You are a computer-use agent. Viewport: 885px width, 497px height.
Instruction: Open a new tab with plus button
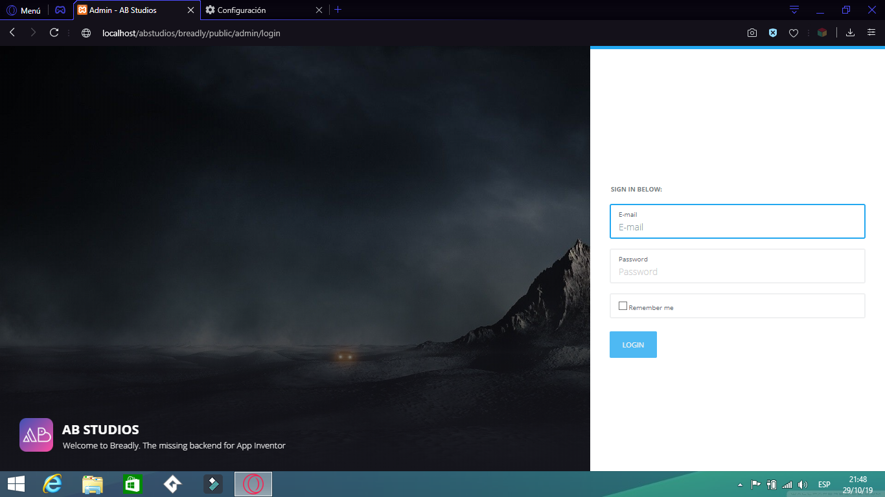(x=338, y=10)
